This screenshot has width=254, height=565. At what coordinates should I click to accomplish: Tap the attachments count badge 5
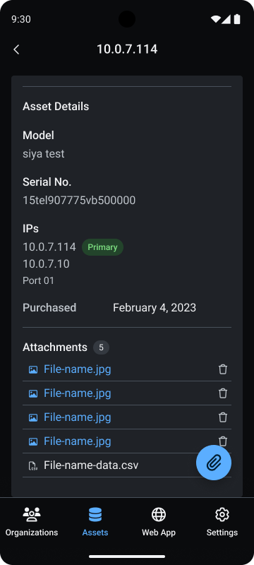coord(101,347)
